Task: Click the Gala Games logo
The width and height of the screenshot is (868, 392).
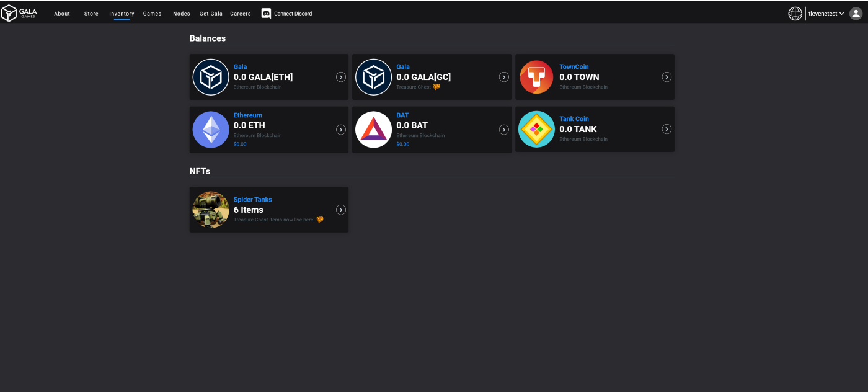Action: pyautogui.click(x=19, y=13)
